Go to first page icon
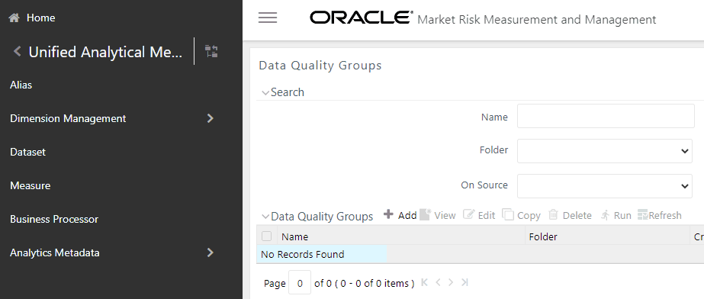Screen dimensions: 704x299 pyautogui.click(x=425, y=282)
